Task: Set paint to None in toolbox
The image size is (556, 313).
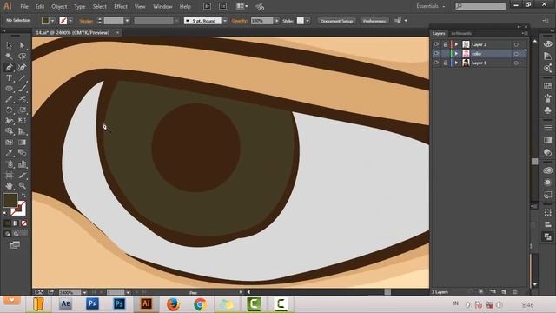Action: pyautogui.click(x=23, y=223)
